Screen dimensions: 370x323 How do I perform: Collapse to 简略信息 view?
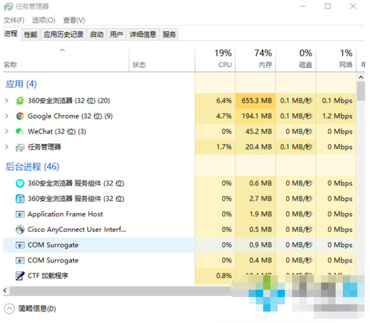click(30, 309)
